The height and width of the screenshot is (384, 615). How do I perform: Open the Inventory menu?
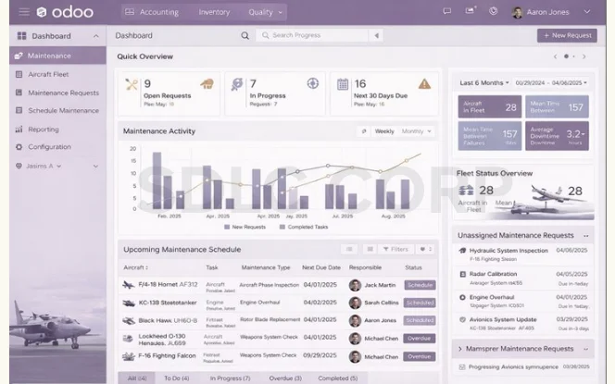pyautogui.click(x=214, y=12)
